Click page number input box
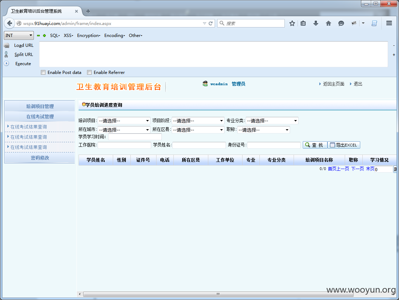 click(384, 169)
